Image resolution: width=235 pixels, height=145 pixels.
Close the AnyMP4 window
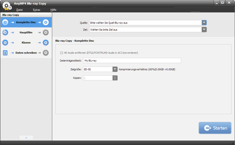(x=229, y=3)
